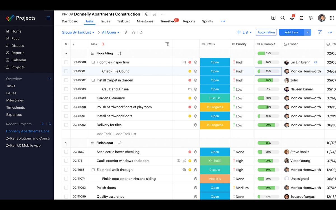This screenshot has width=336, height=210.
Task: Click Open status of Floor tiles inspection
Action: [215, 62]
